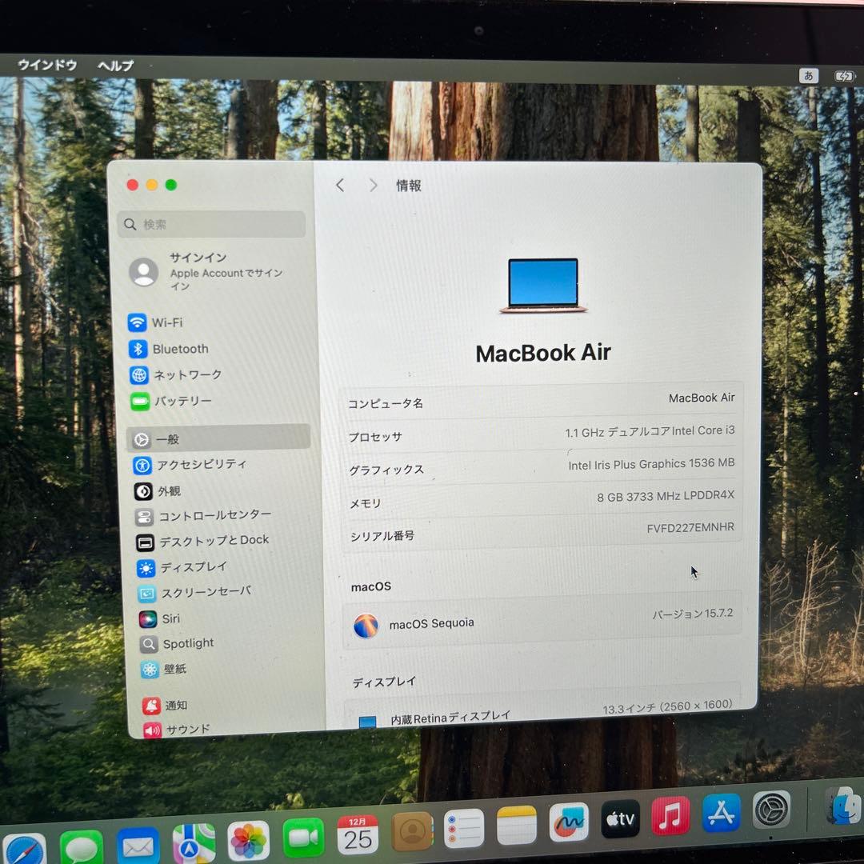Click プロセッサ value 1.1 GHz Intel Core i3
Image resolution: width=864 pixels, height=864 pixels.
click(650, 431)
